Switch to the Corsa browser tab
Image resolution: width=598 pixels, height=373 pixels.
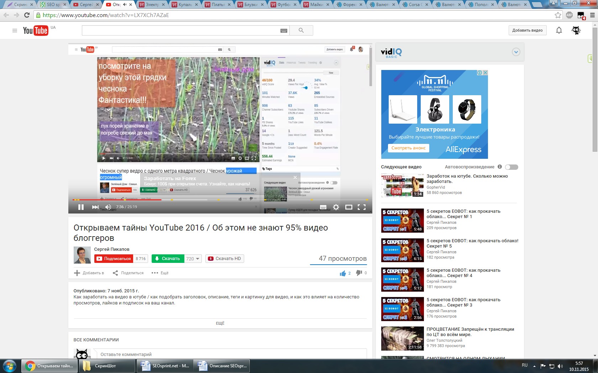tap(415, 5)
